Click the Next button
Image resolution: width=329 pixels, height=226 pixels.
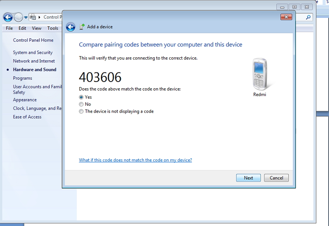(x=248, y=178)
